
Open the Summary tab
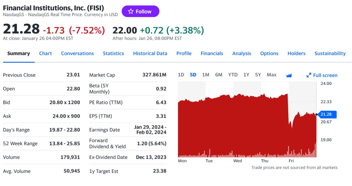tap(19, 54)
